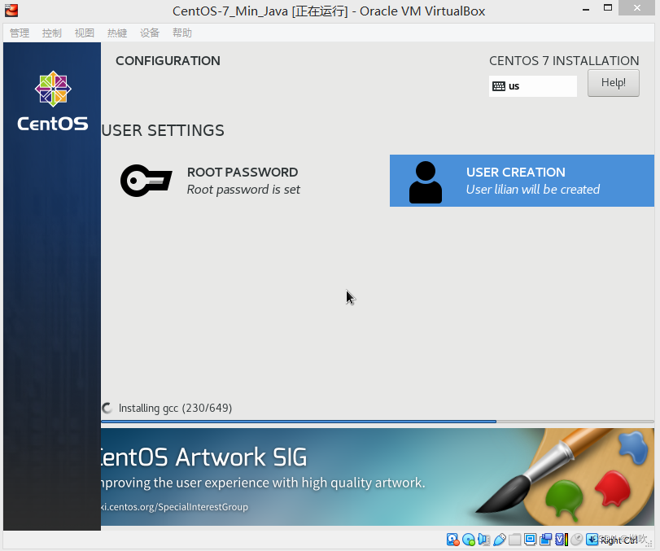Click the display settings status icon
Screen dimensions: 660x551
coord(530,540)
